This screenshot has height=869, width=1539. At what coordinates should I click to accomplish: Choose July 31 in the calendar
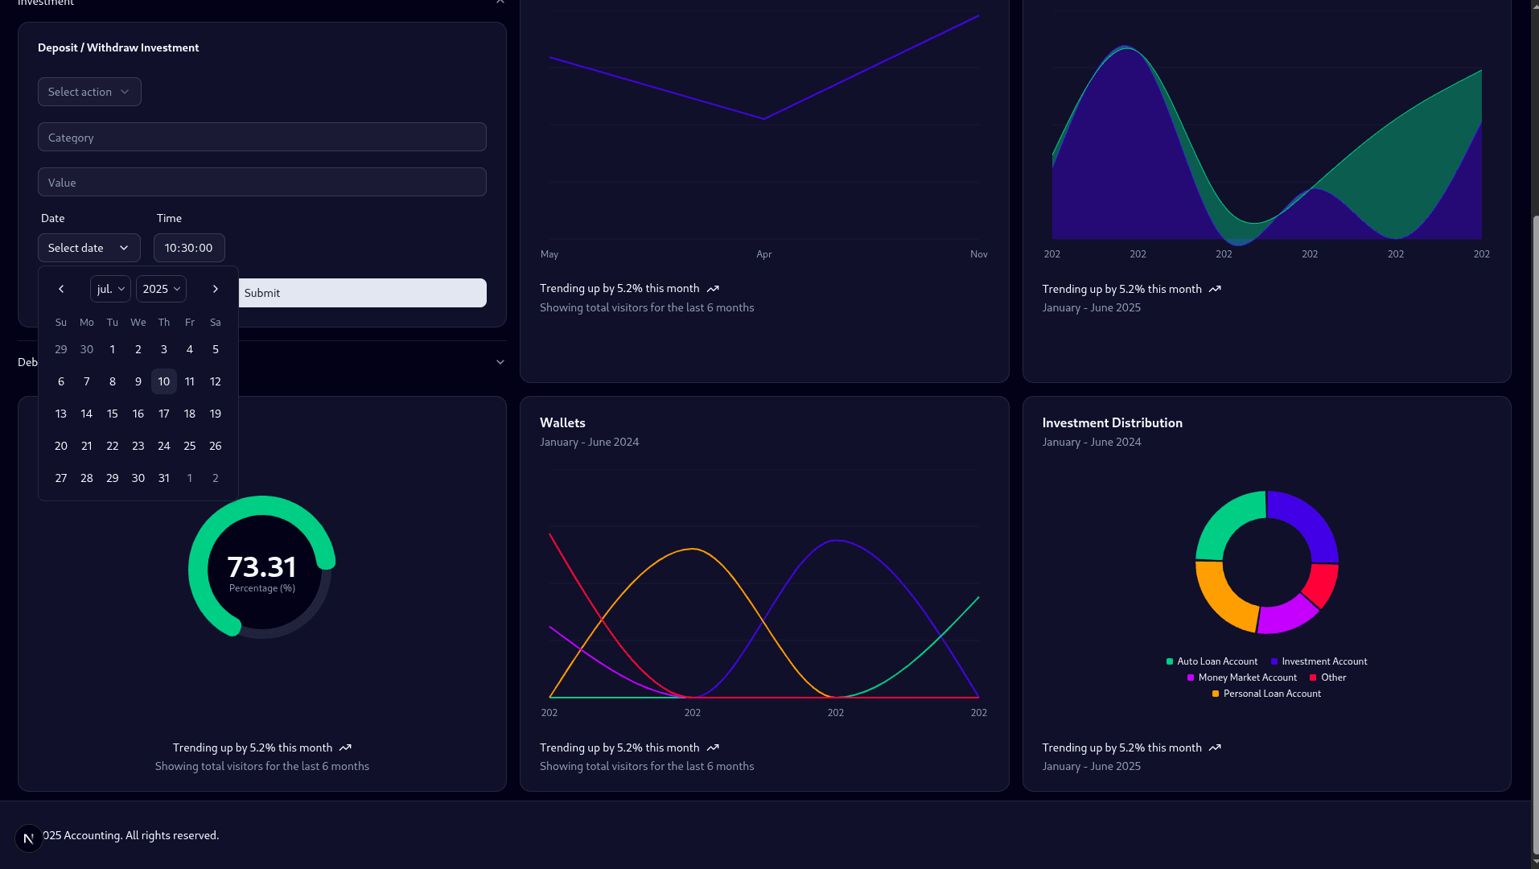point(164,478)
